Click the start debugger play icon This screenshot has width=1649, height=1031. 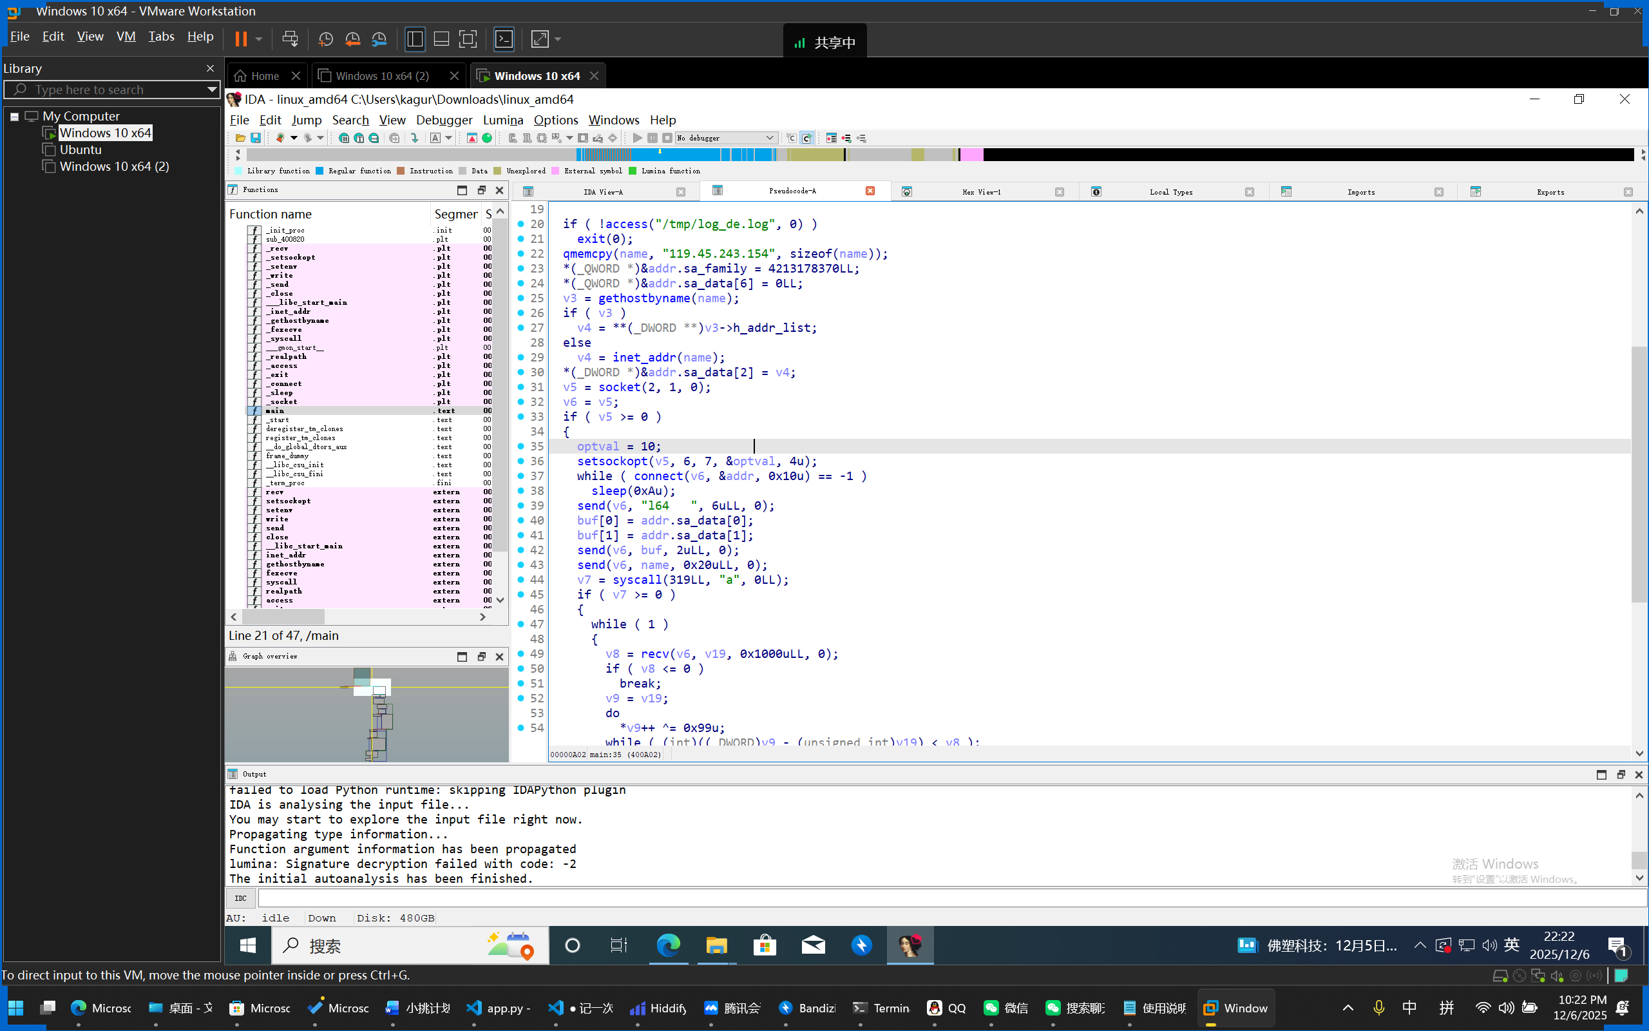click(637, 138)
